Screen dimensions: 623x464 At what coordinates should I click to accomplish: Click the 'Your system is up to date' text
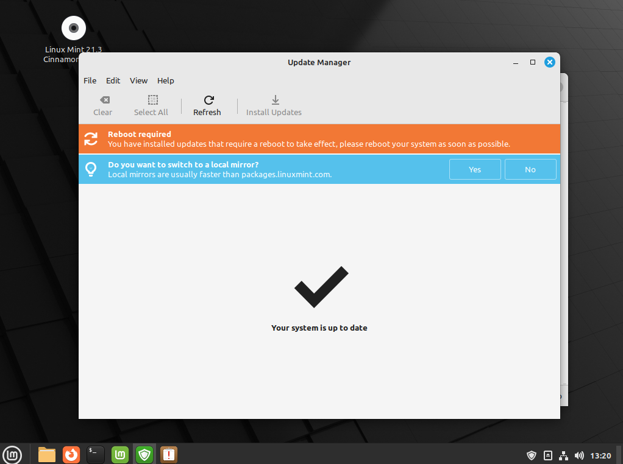(319, 328)
